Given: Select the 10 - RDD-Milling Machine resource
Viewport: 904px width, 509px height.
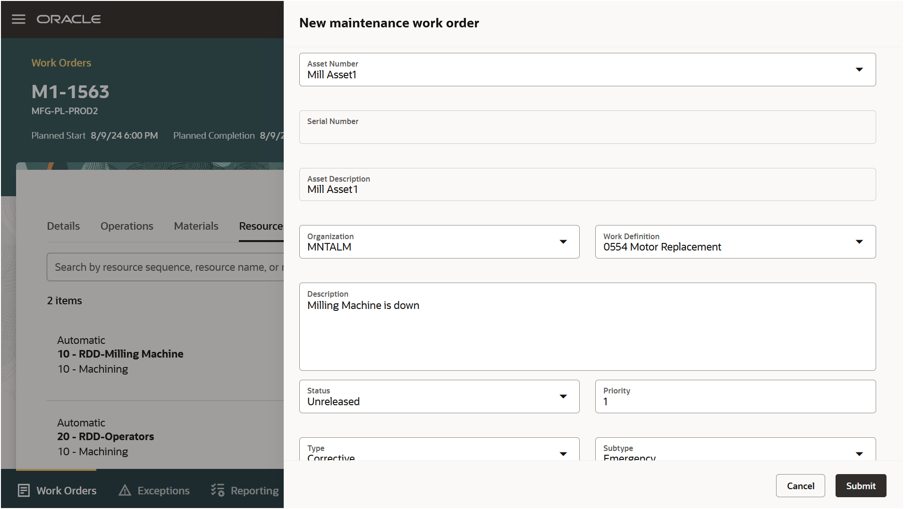Looking at the screenshot, I should point(120,354).
